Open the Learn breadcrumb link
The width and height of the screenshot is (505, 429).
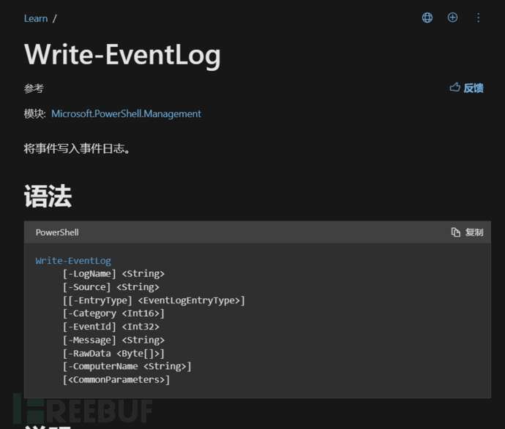pyautogui.click(x=36, y=19)
